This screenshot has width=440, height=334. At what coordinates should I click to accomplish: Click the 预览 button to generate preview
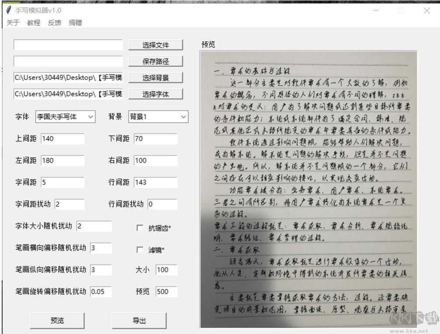point(57,320)
